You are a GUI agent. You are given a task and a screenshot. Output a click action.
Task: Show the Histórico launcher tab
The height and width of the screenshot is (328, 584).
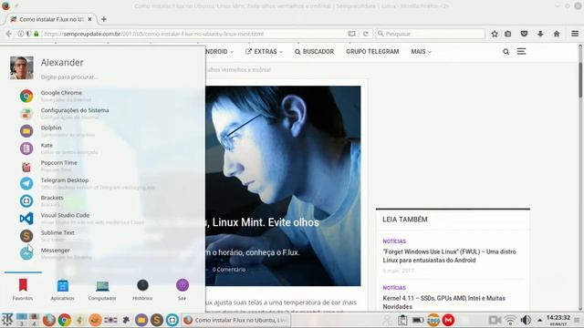[x=142, y=289]
